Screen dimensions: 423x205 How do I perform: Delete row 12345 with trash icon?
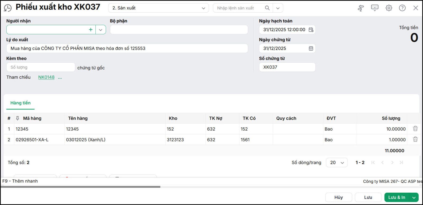click(x=415, y=129)
